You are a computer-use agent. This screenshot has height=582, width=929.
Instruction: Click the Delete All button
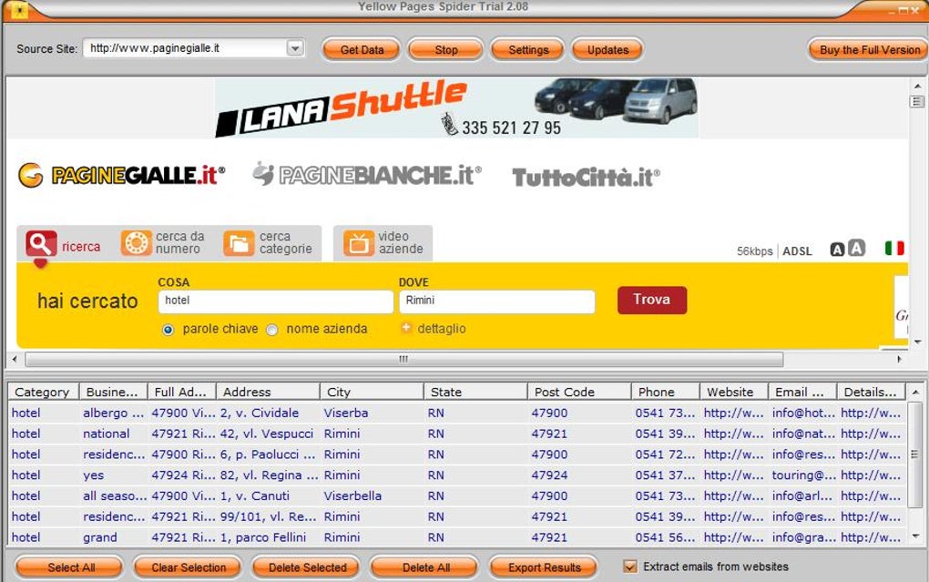[x=425, y=567]
